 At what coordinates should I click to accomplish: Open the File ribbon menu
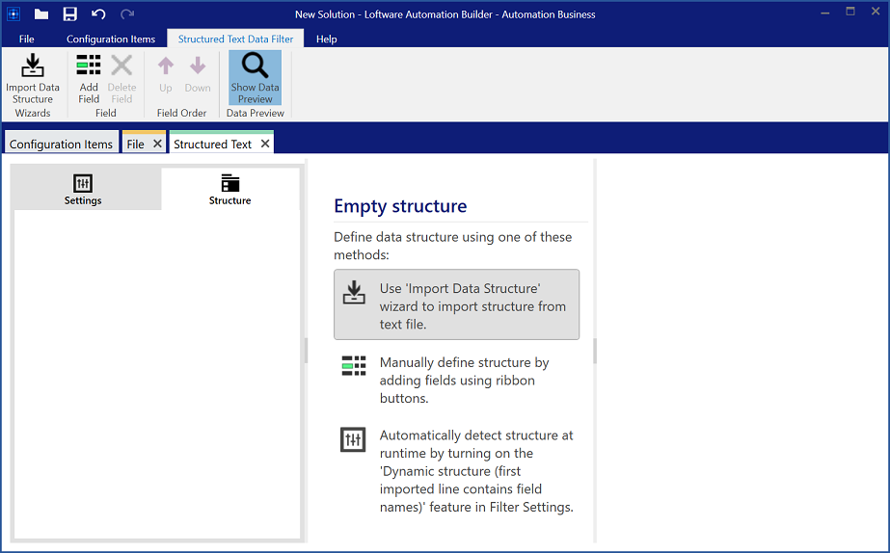[x=27, y=39]
